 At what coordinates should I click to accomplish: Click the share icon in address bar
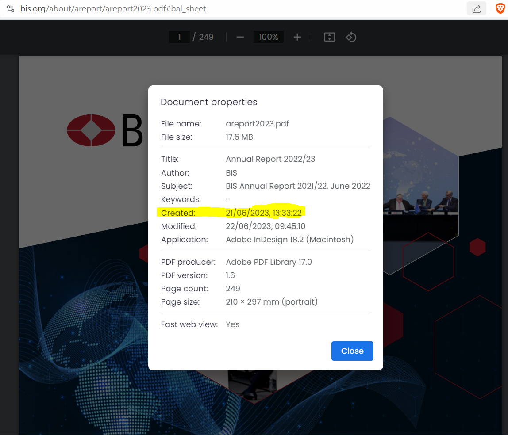[x=476, y=9]
